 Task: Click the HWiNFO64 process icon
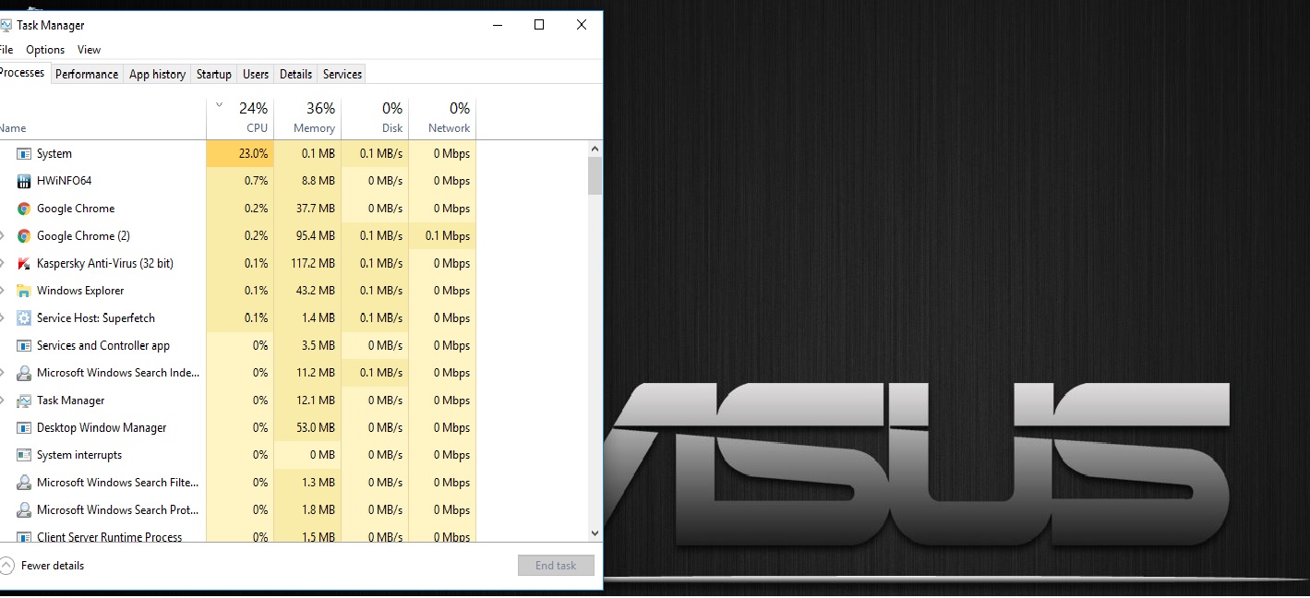(24, 181)
